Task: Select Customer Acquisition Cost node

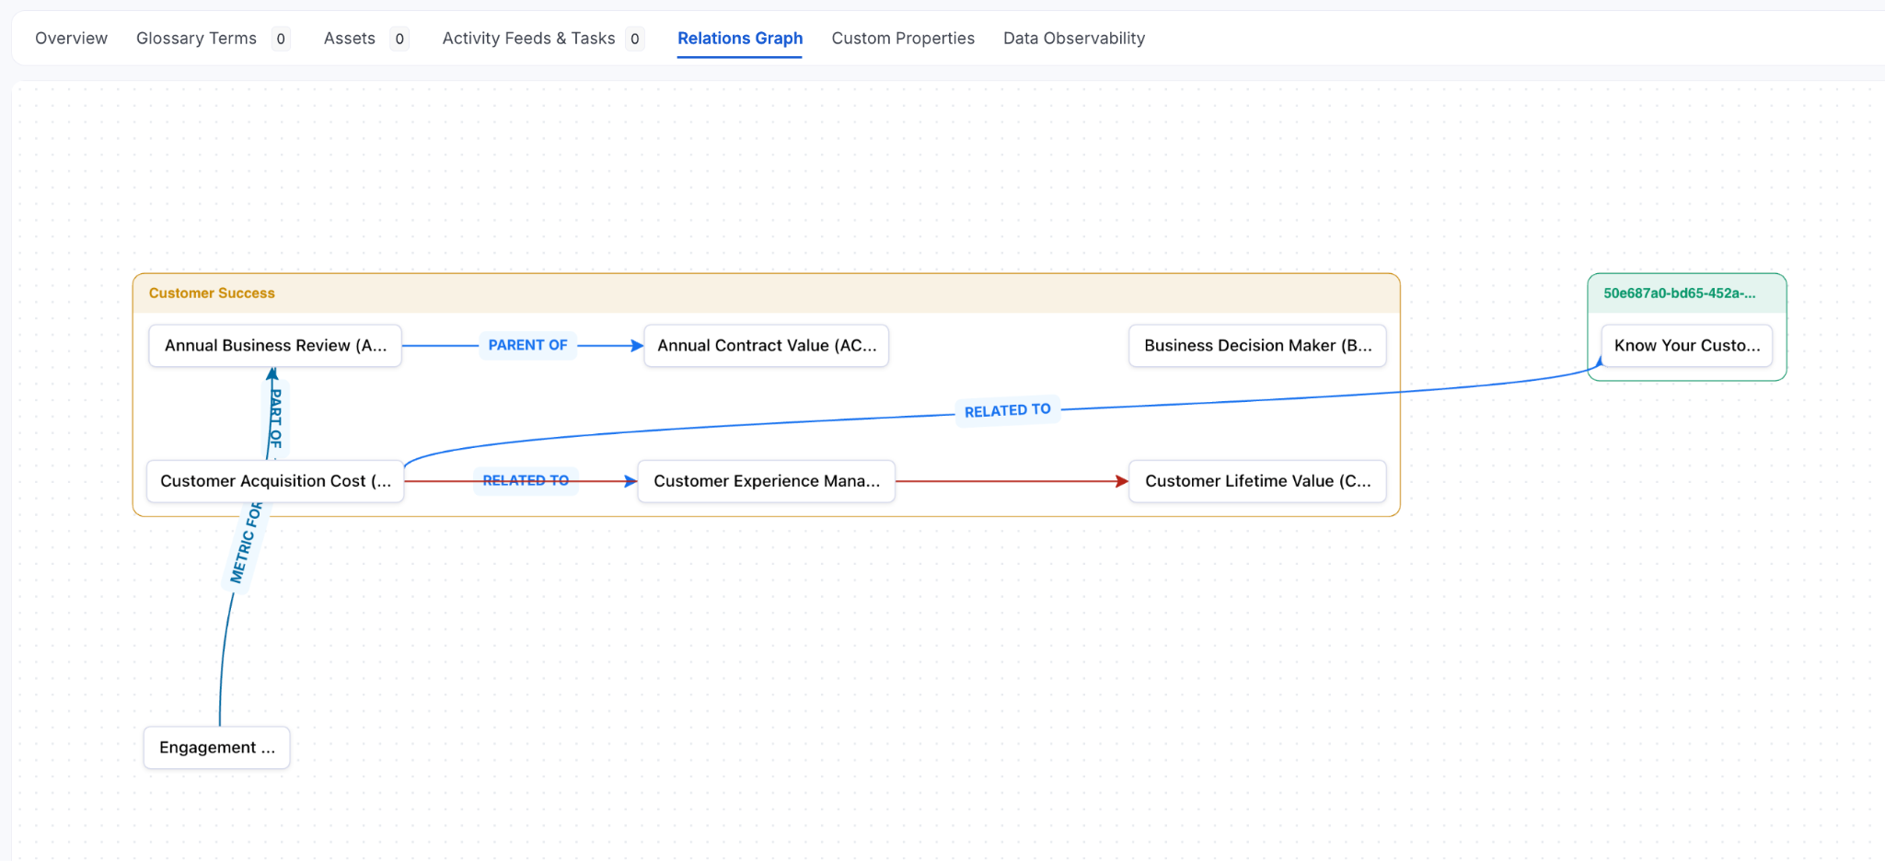Action: (275, 481)
